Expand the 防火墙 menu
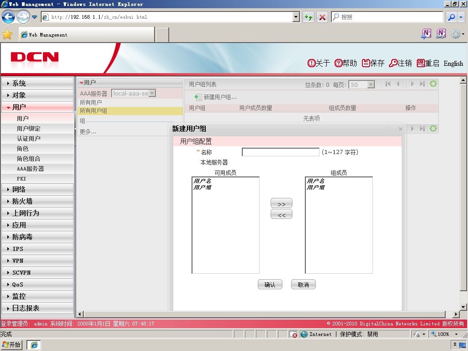The width and height of the screenshot is (468, 351). click(x=37, y=201)
